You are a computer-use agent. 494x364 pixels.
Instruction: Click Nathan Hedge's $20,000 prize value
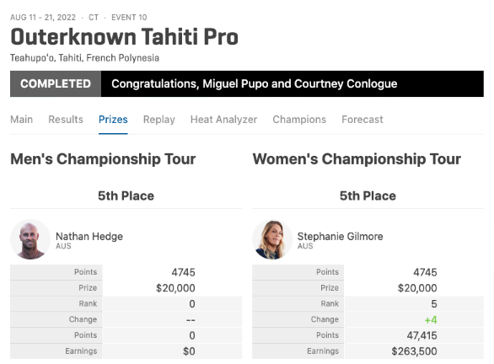pyautogui.click(x=175, y=288)
